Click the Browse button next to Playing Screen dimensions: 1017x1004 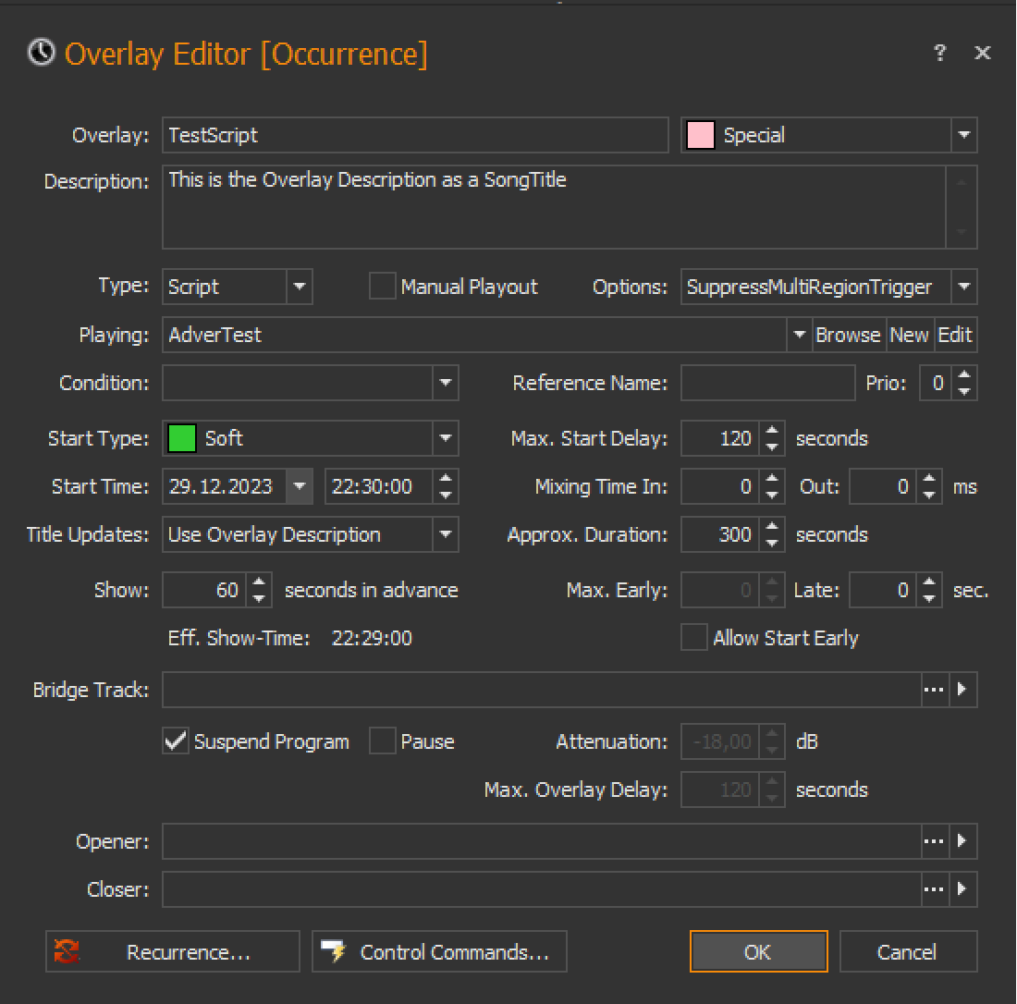coord(847,335)
